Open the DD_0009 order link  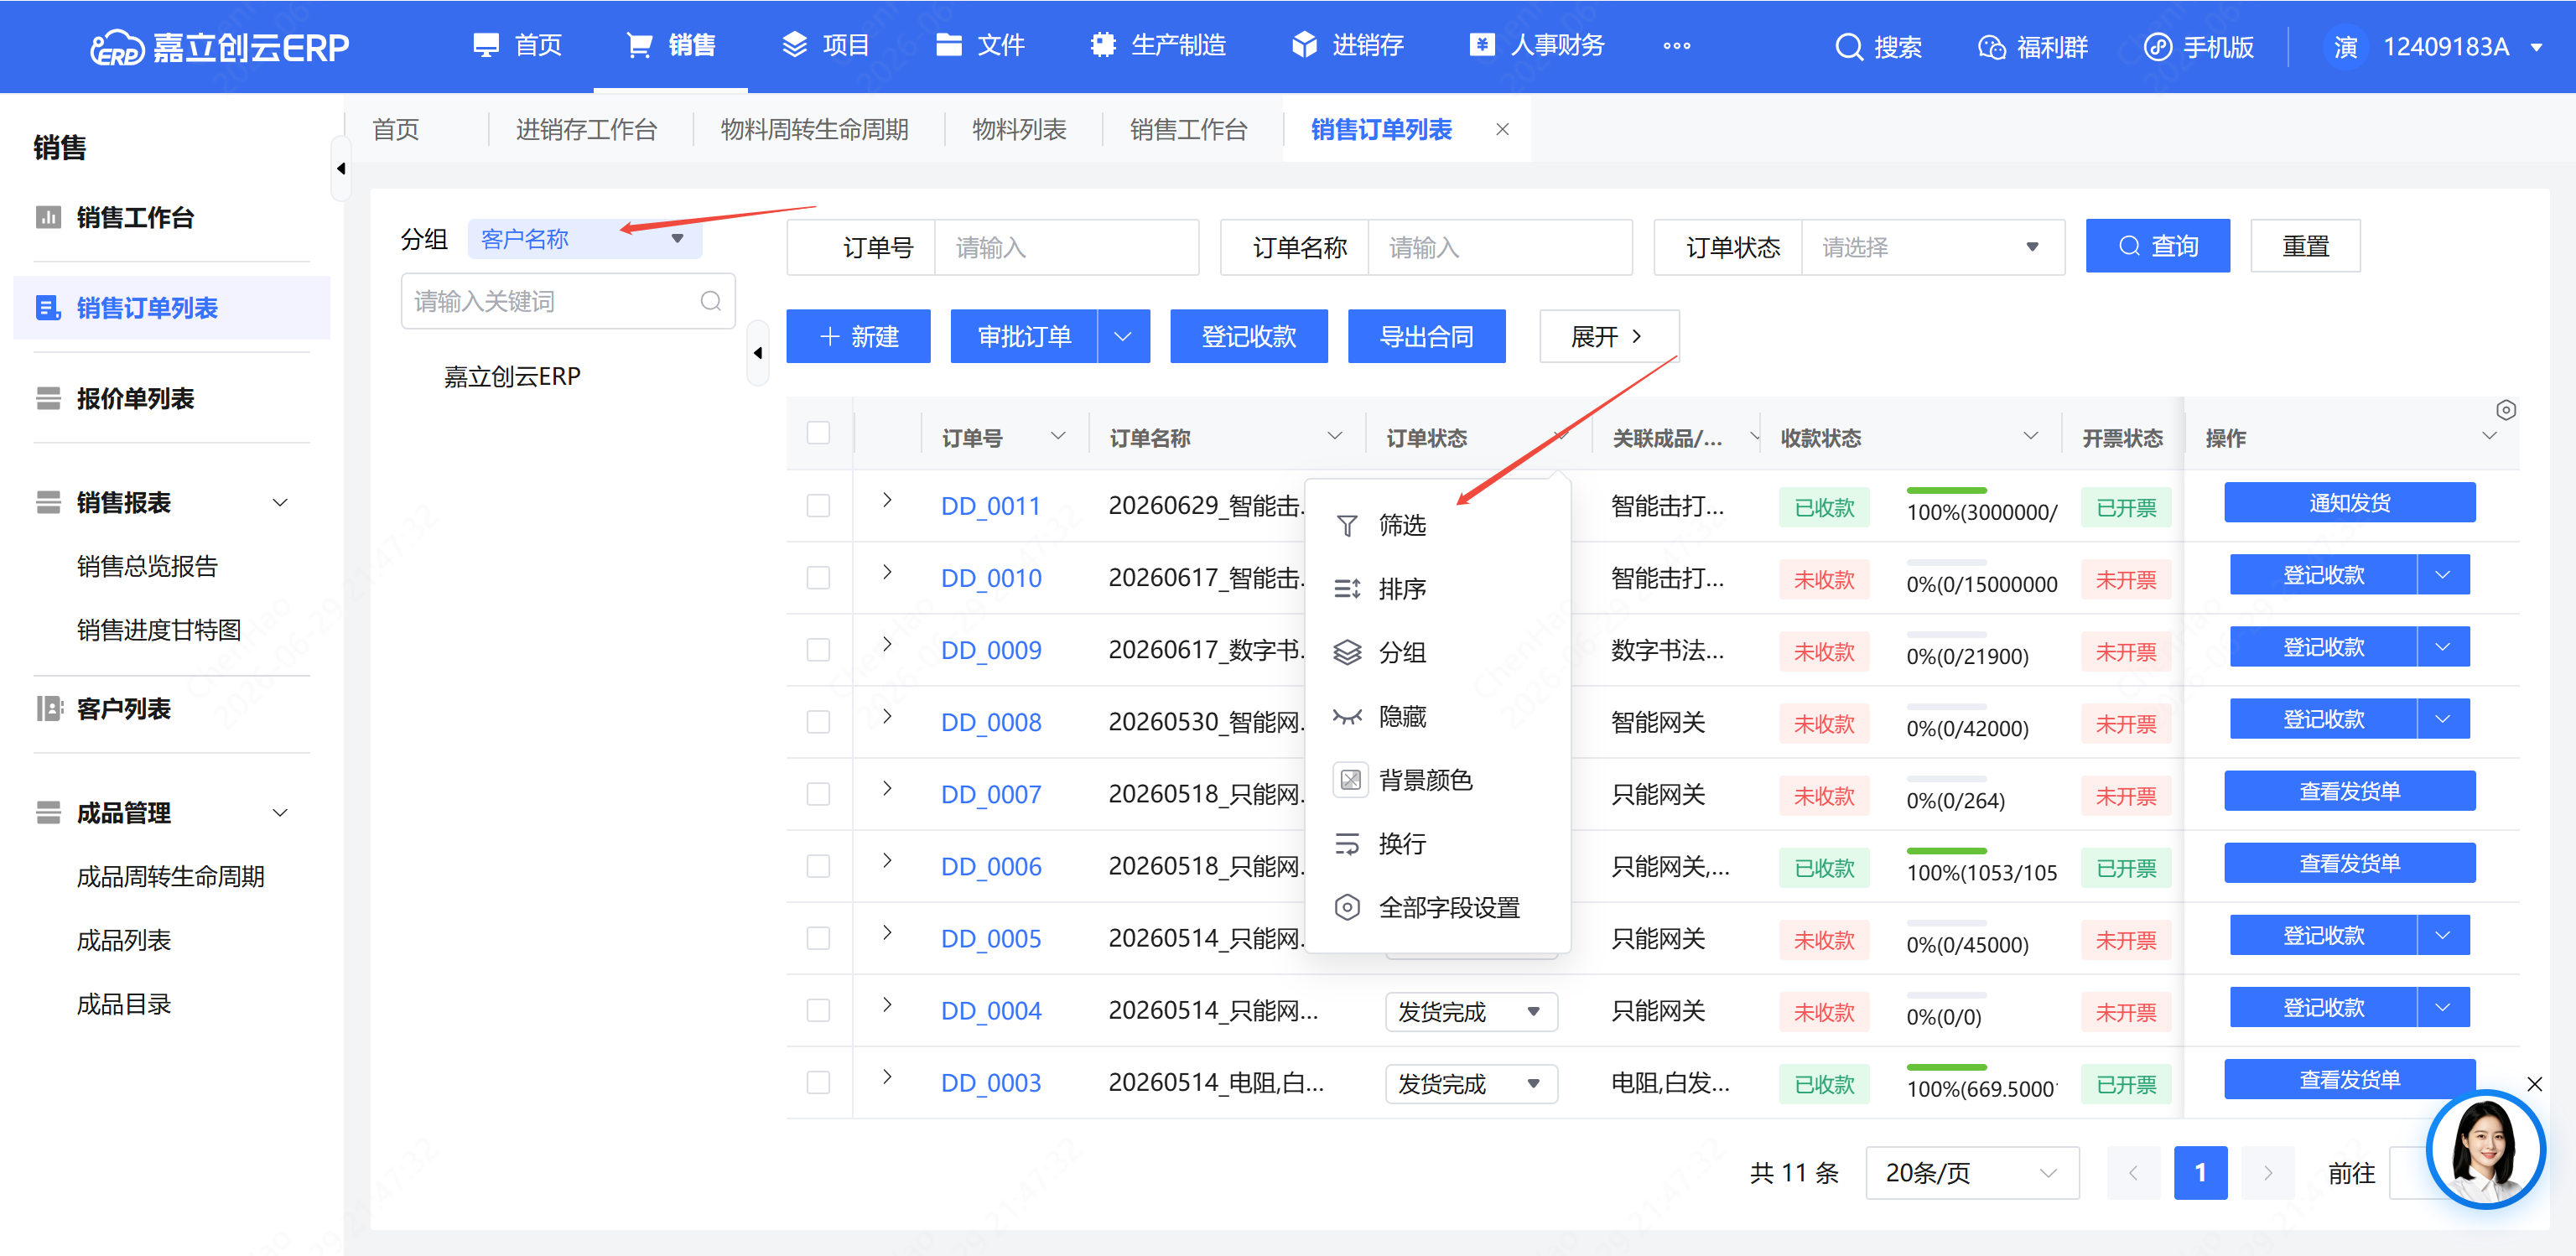[x=990, y=650]
